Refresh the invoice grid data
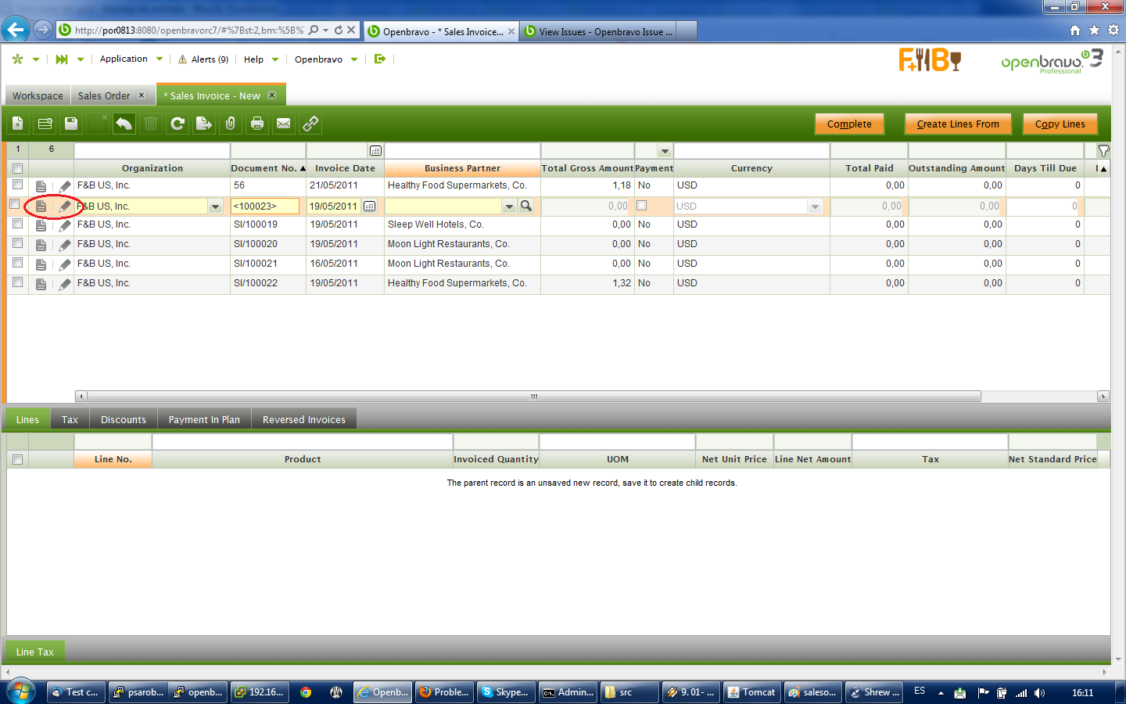Image resolution: width=1126 pixels, height=704 pixels. (178, 124)
